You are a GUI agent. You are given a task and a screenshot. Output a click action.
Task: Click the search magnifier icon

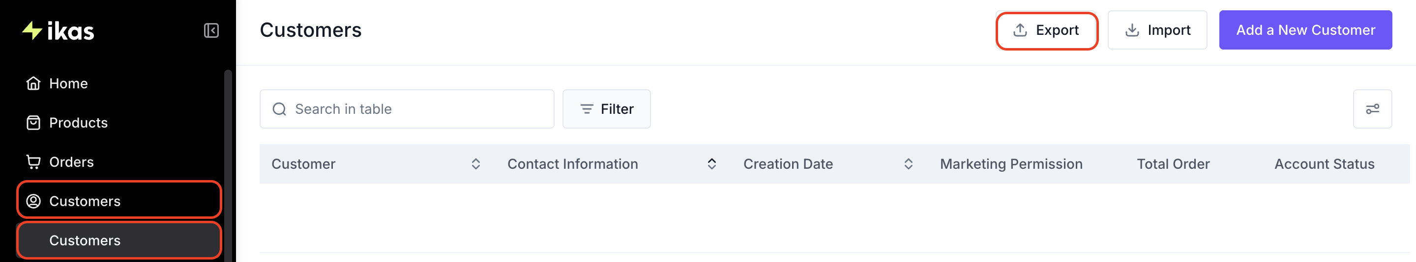coord(279,109)
